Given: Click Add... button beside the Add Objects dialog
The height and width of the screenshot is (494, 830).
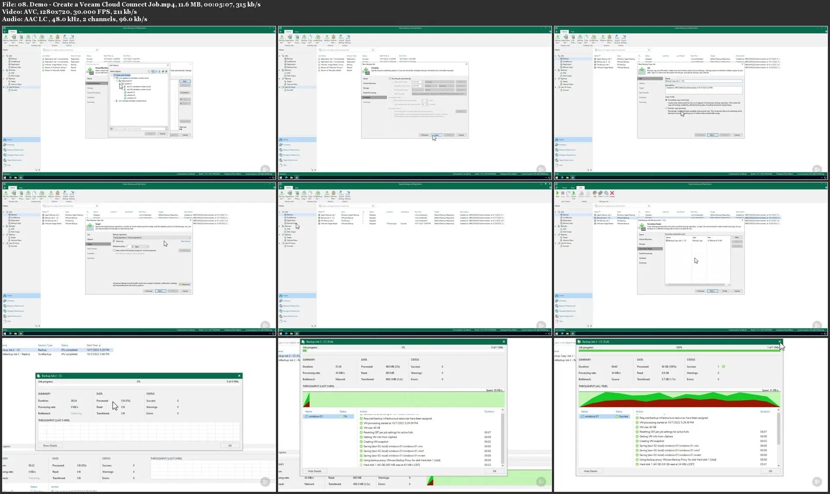Looking at the screenshot, I should [x=185, y=81].
